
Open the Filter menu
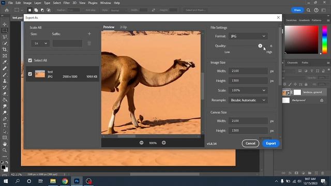[x=67, y=3]
